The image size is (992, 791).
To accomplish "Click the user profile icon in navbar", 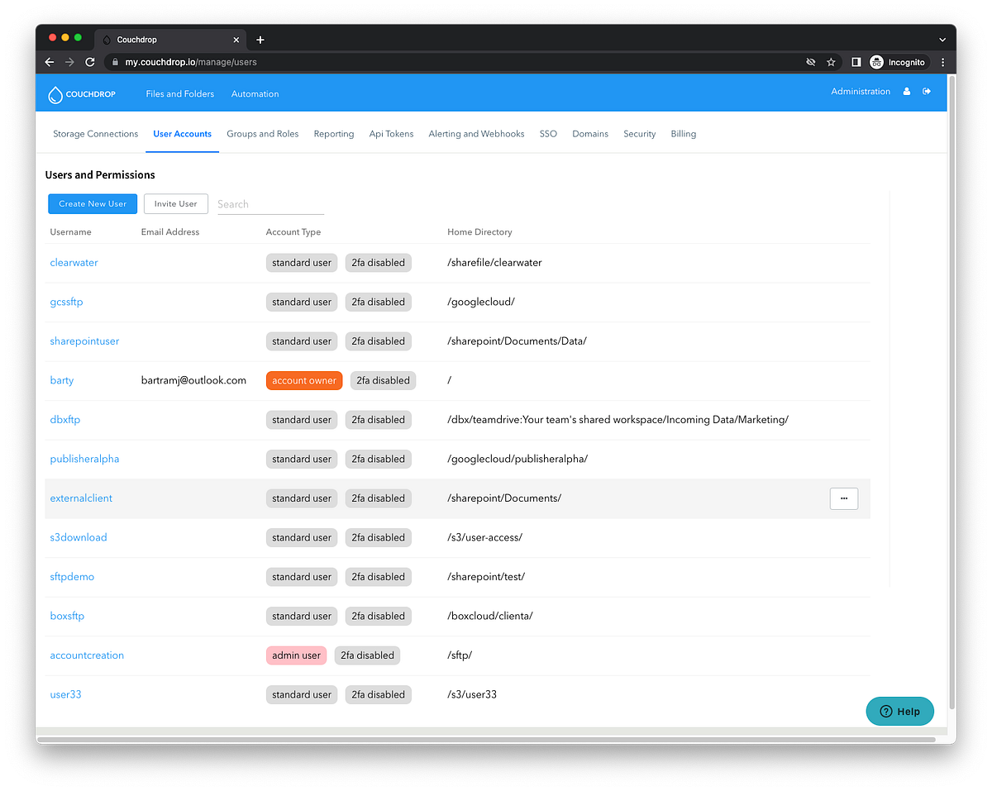I will pyautogui.click(x=906, y=91).
